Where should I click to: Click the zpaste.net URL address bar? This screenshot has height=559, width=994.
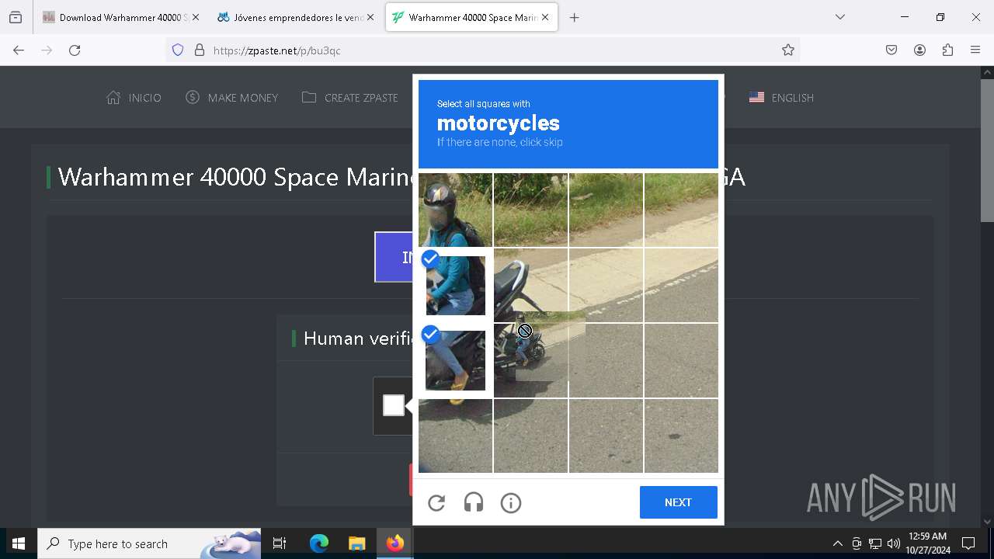click(481, 50)
